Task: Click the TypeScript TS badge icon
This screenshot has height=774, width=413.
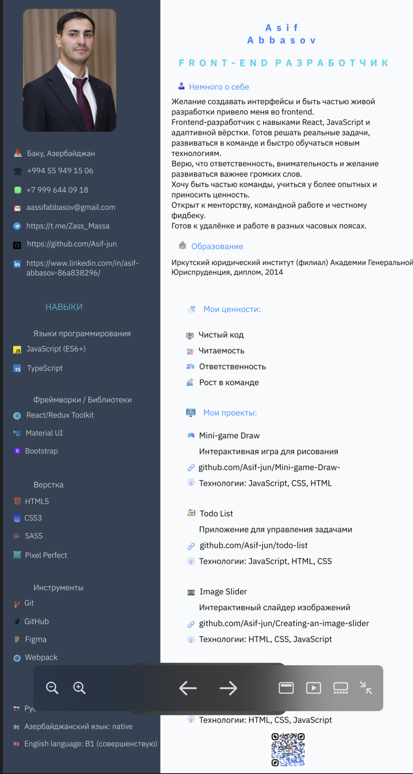Action: coord(17,368)
